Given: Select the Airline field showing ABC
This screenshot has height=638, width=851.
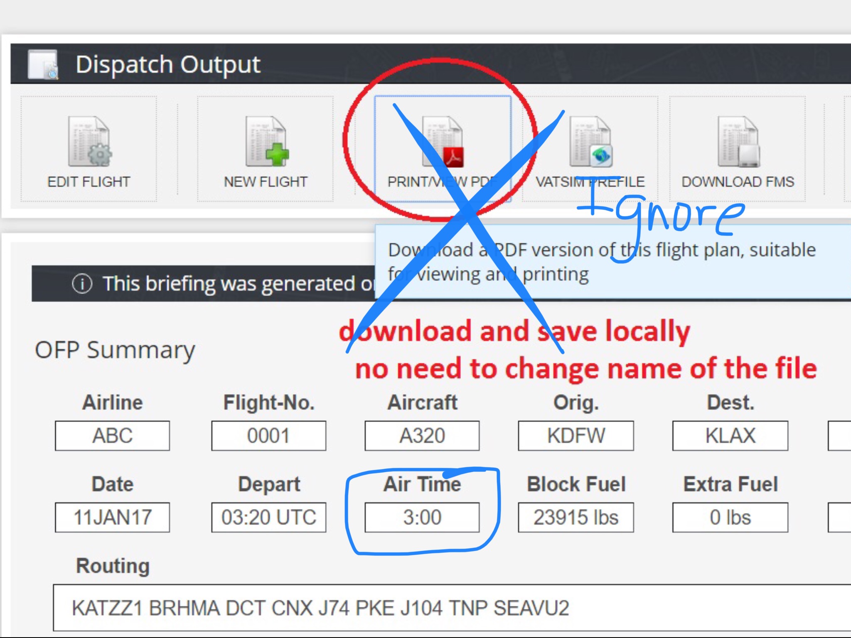Looking at the screenshot, I should pos(112,436).
